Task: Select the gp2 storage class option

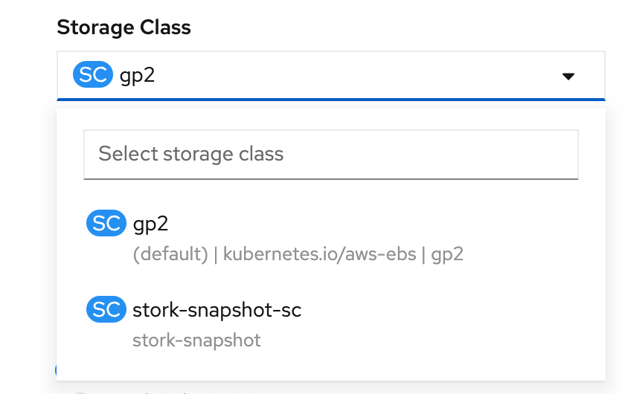Action: point(151,224)
